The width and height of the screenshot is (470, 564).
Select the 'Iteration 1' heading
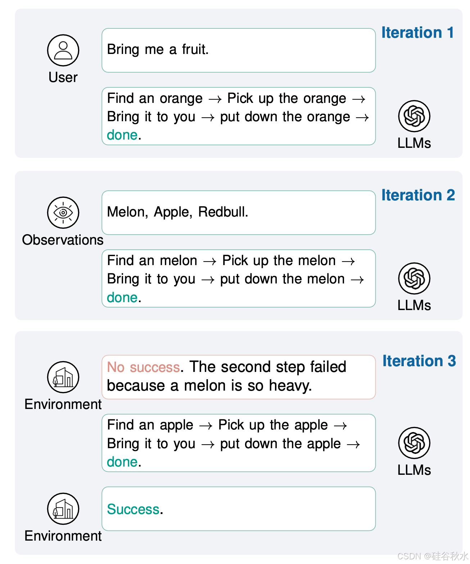point(417,33)
